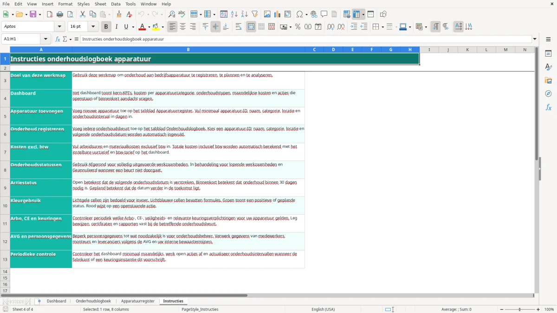Toggle italic formatting
The height and width of the screenshot is (313, 557).
[117, 27]
